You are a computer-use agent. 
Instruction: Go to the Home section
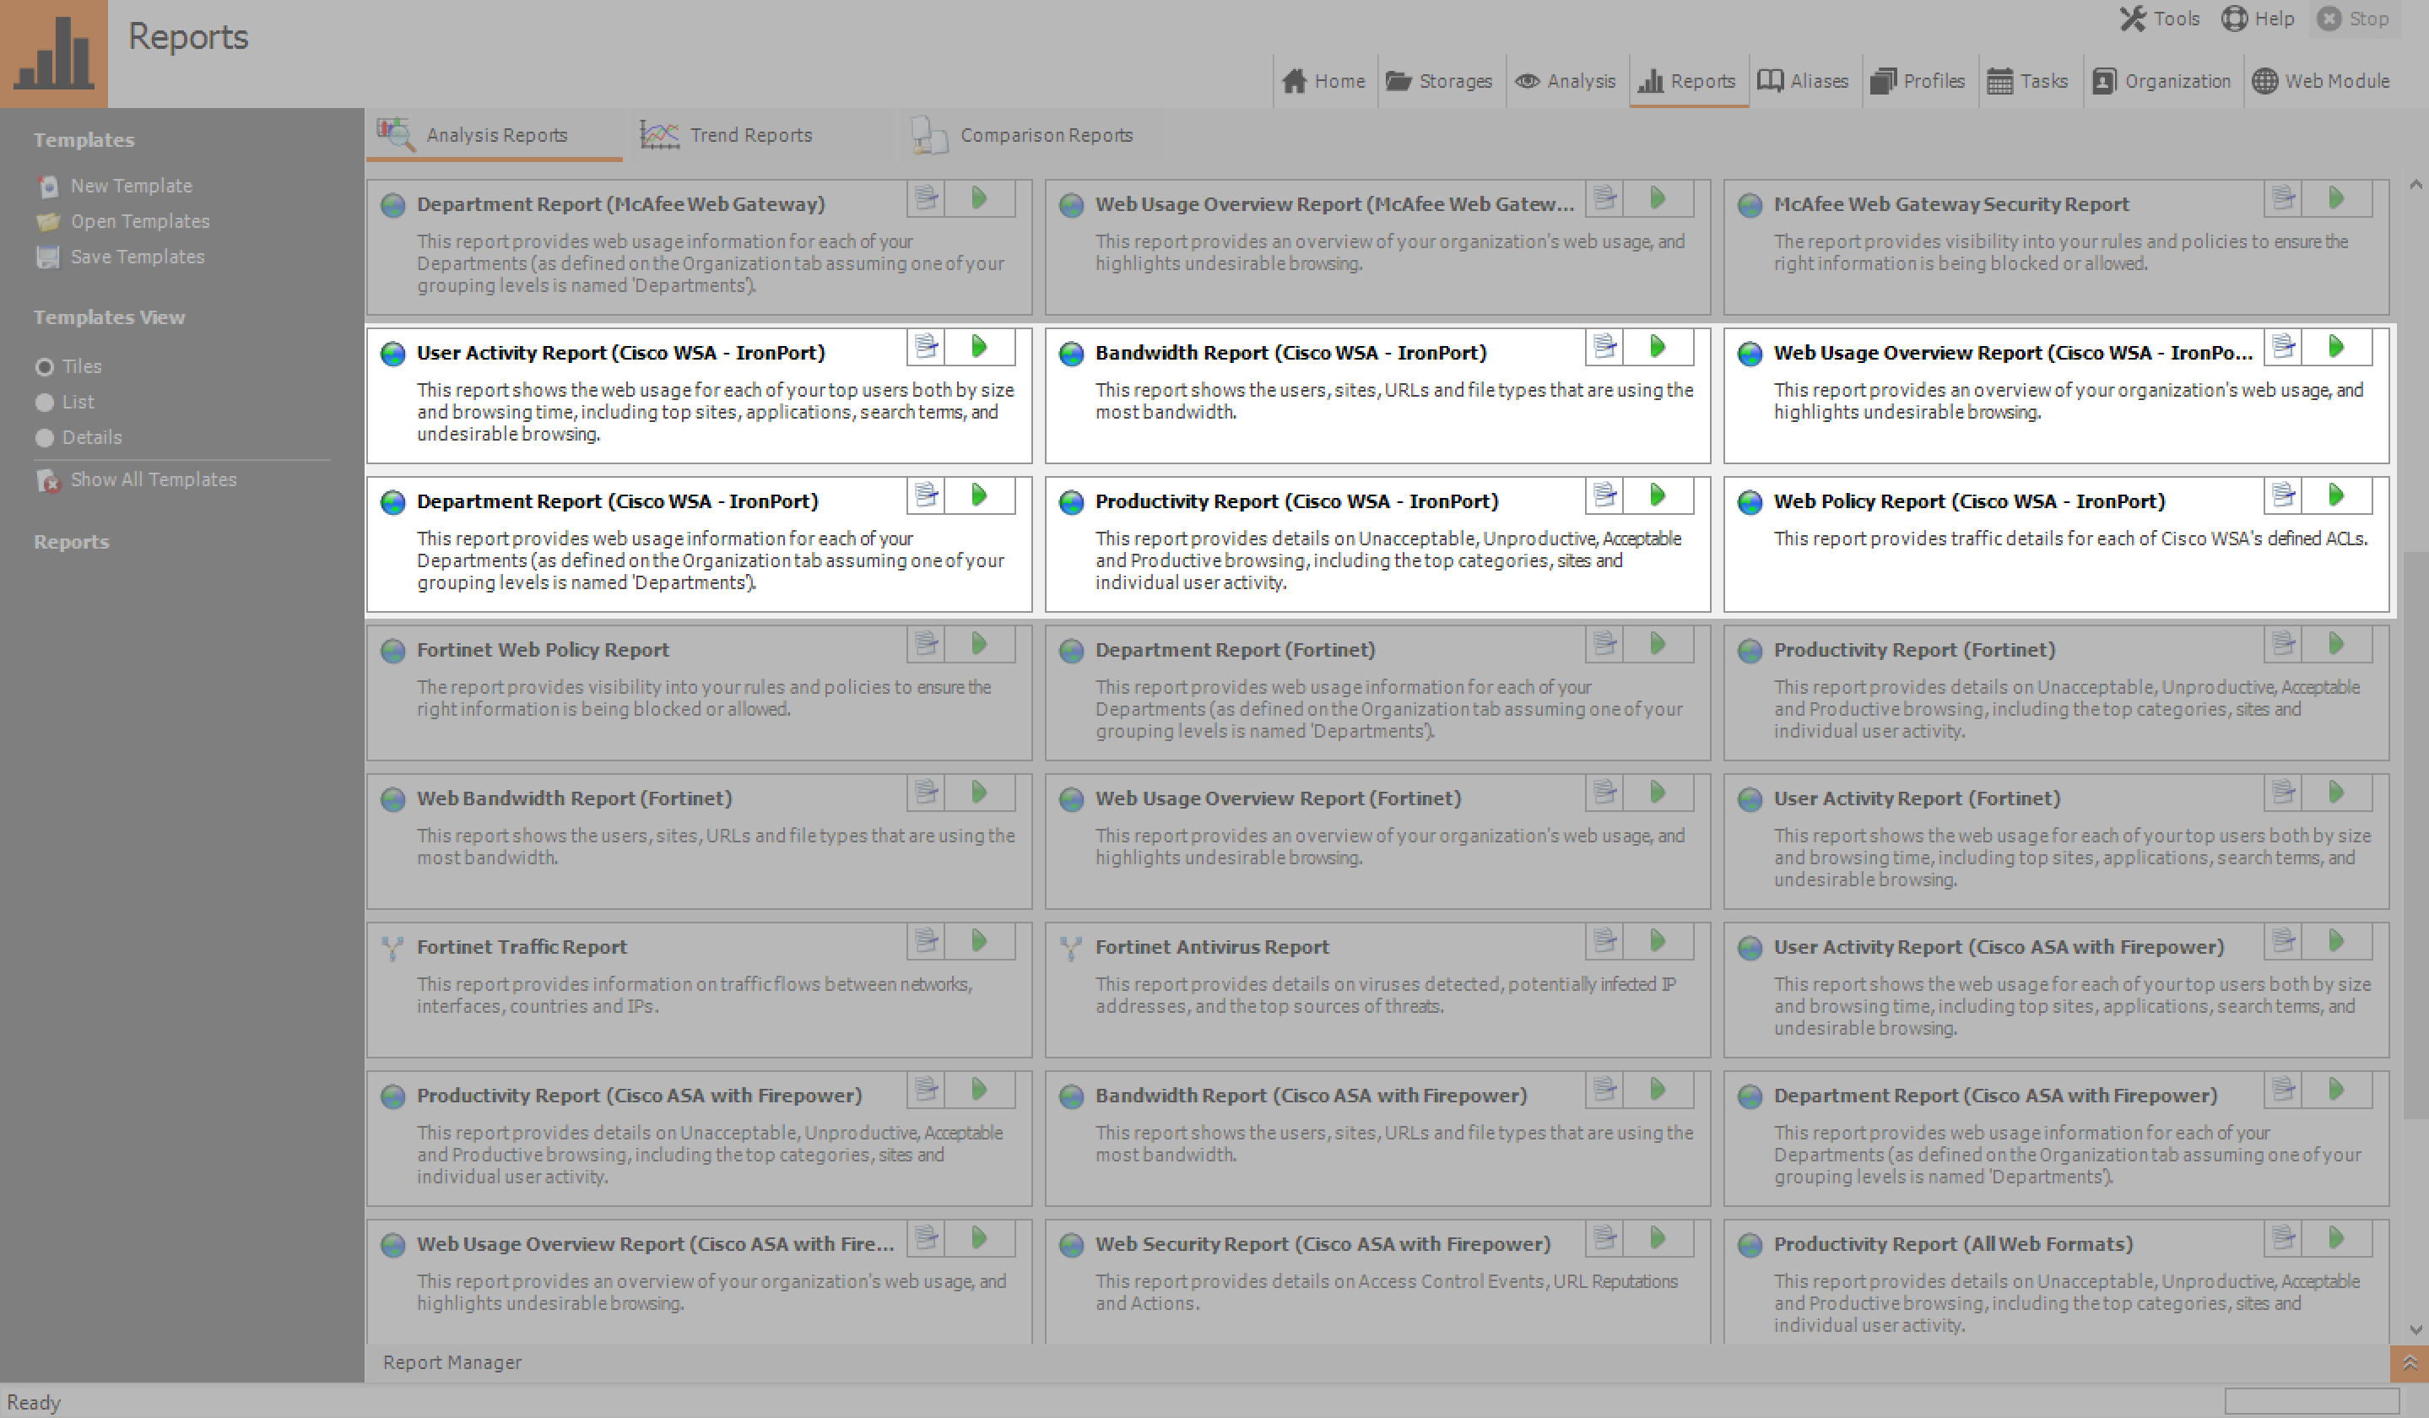pos(1323,81)
